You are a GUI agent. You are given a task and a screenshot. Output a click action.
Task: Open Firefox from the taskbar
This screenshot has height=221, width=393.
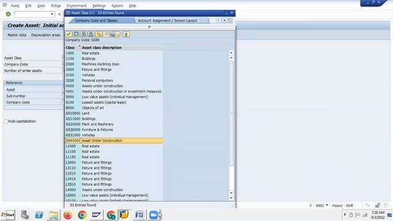(68, 215)
